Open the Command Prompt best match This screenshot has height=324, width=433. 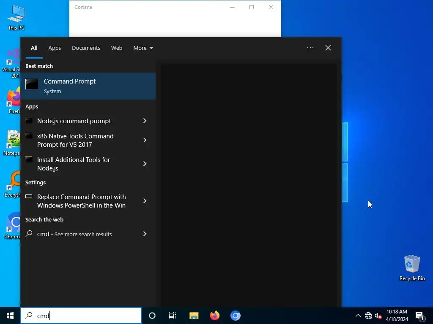point(88,86)
